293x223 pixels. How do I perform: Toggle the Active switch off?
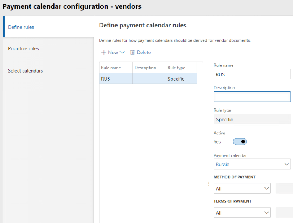click(240, 142)
